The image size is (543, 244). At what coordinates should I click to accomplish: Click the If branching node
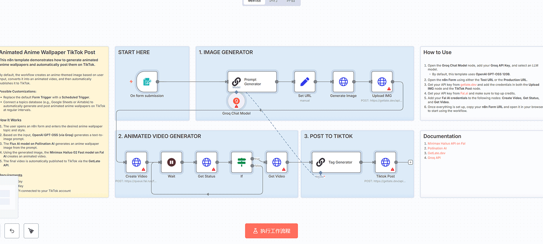[241, 162]
